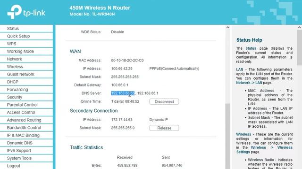Open the Status menu item
Image resolution: width=302 pixels, height=169 pixels.
26,29
